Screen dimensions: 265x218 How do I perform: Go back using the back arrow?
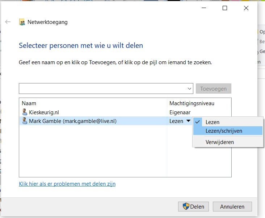point(8,22)
